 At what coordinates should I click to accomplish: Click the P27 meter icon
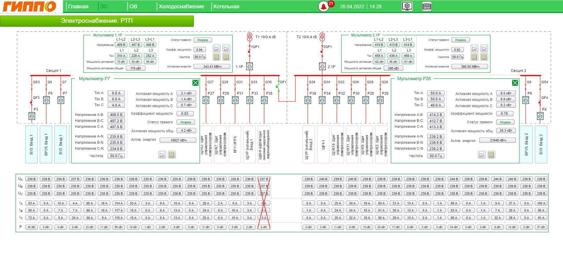click(x=206, y=101)
